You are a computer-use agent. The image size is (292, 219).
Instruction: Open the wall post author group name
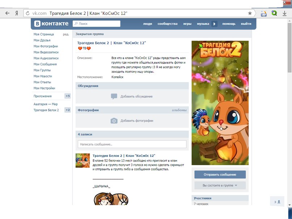pyautogui.click(x=124, y=156)
